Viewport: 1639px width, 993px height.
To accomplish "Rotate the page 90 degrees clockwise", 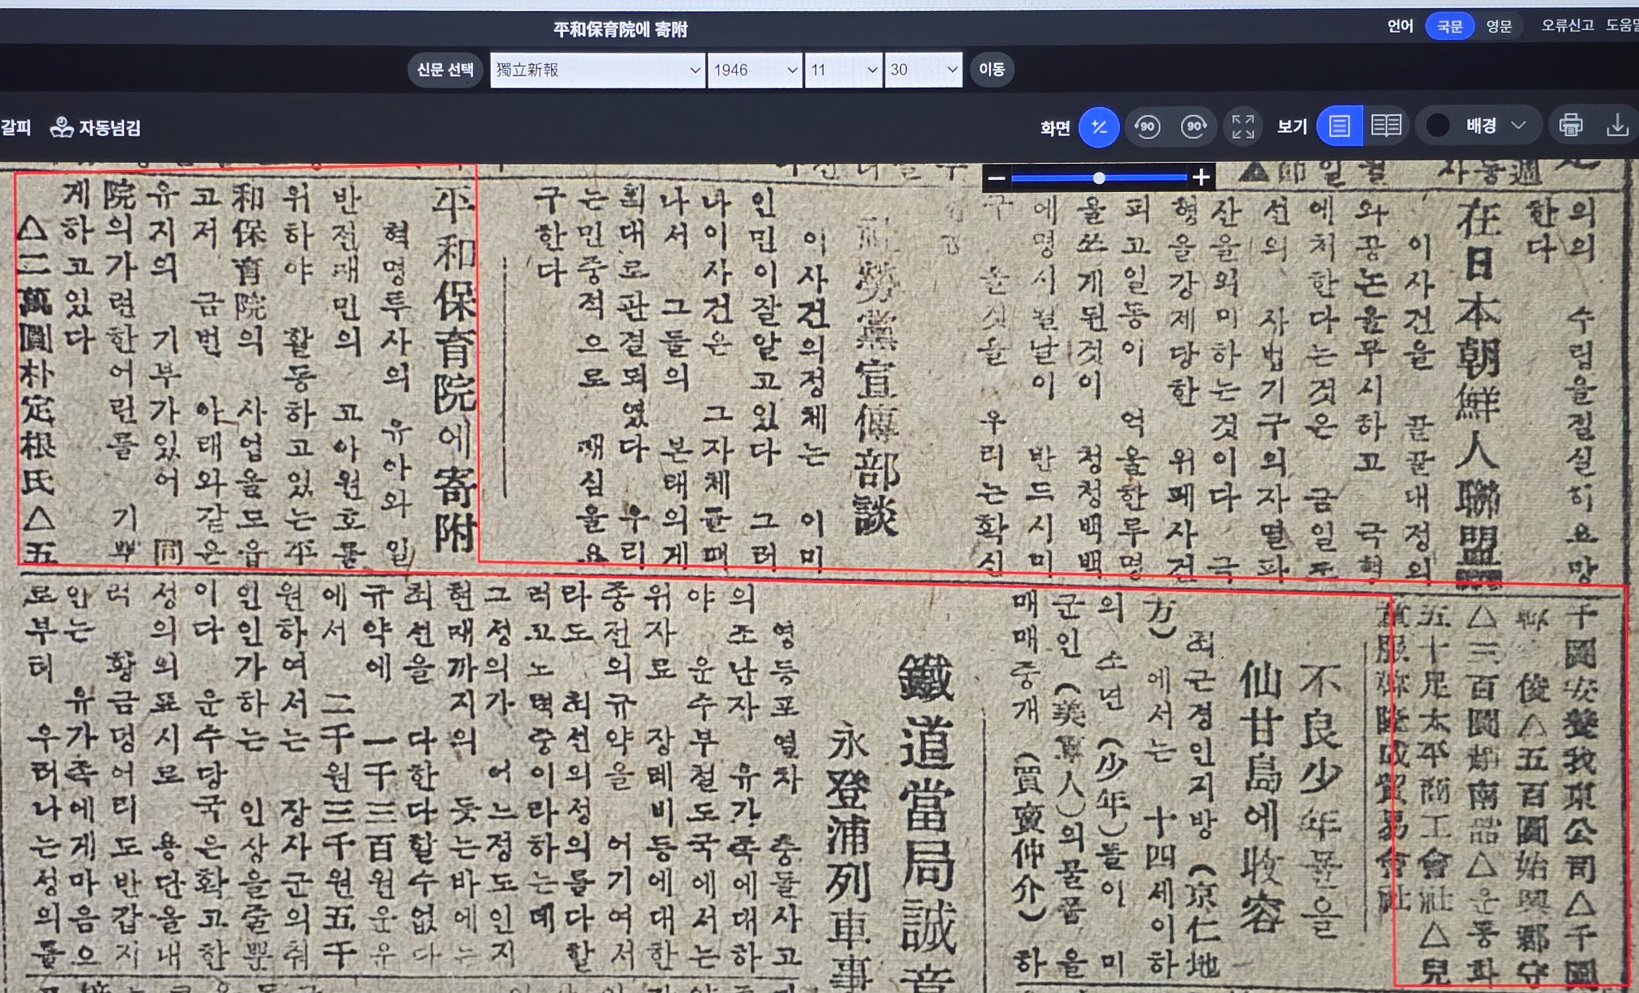I will coord(1195,126).
